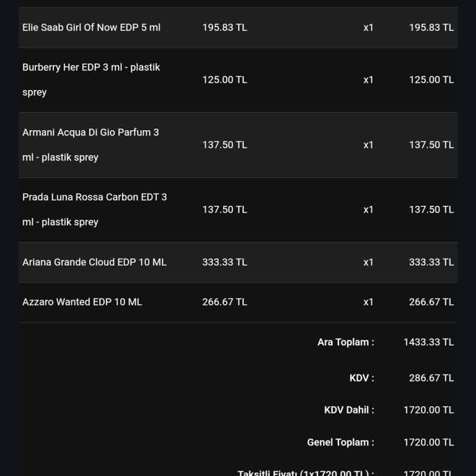This screenshot has height=476, width=476.
Task: Click the KDV tax label
Action: (361, 378)
